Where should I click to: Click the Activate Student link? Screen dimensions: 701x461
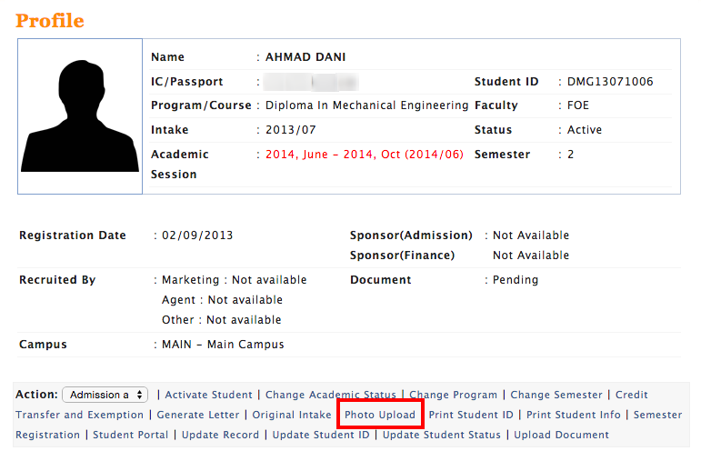pyautogui.click(x=209, y=395)
